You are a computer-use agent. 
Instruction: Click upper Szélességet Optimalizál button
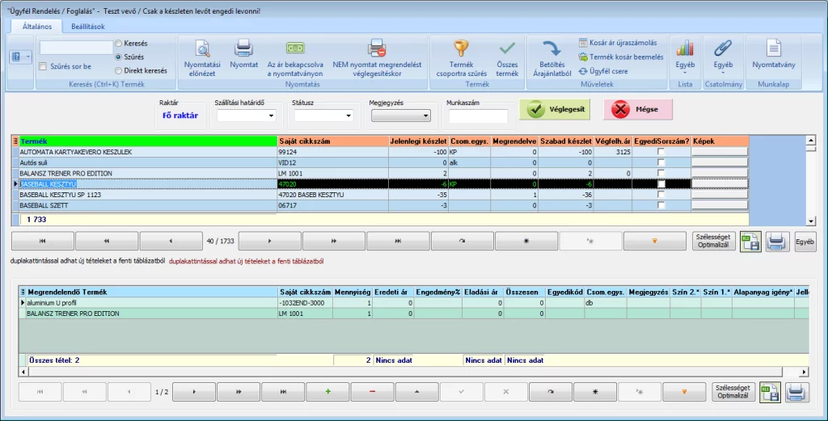click(713, 241)
